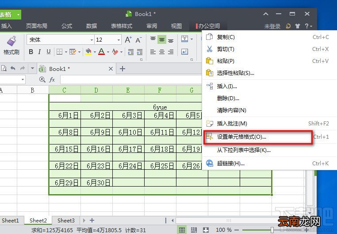Click the draw border table icon

coord(73,52)
